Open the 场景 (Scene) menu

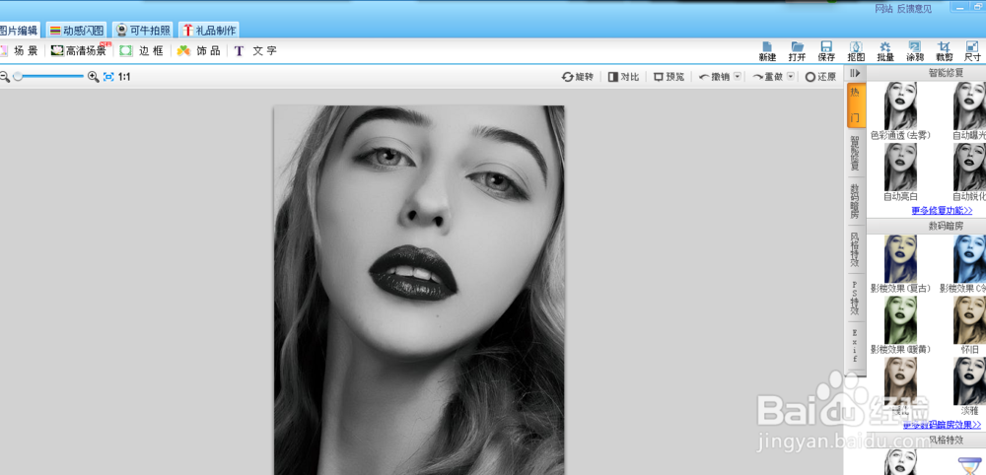19,51
